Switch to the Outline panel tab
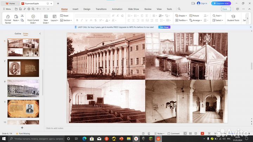Screen dimensions: 253x142 (18, 34)
